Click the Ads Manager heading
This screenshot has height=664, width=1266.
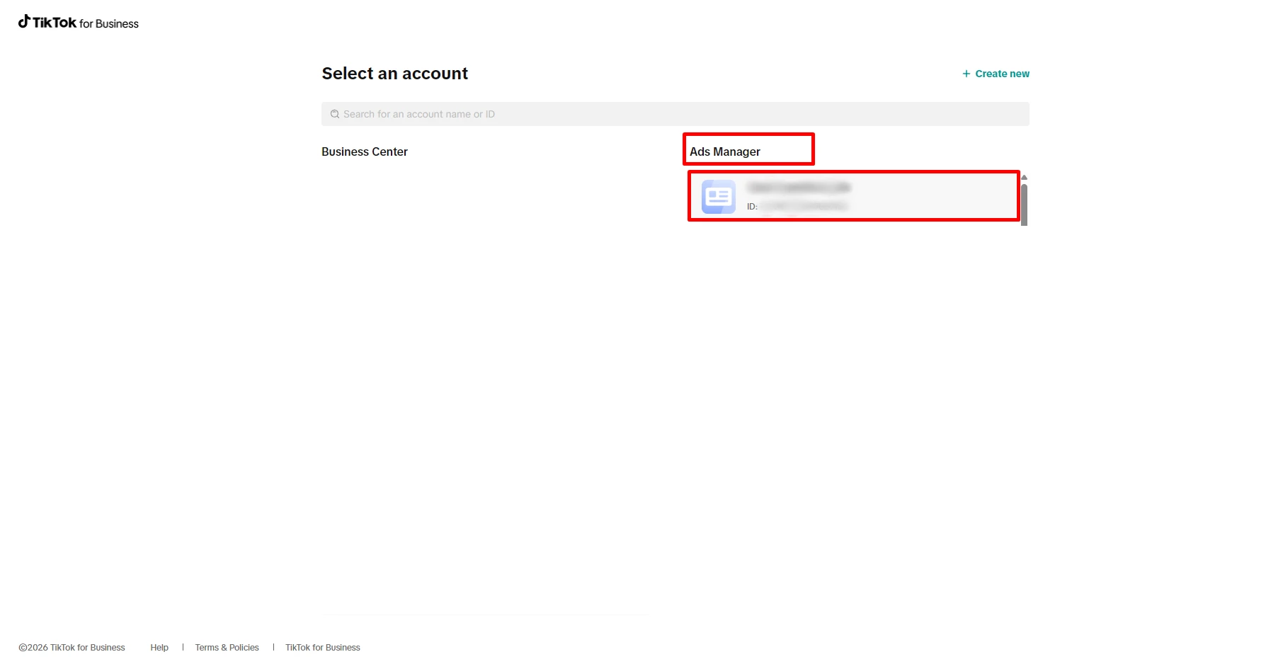click(x=725, y=151)
